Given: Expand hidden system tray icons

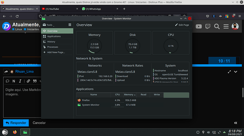Looking at the screenshot, I should pos(224,132).
